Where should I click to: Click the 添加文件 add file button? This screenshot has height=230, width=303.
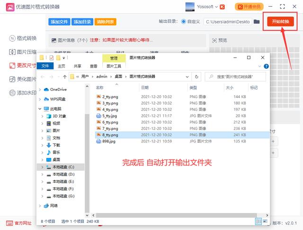point(60,22)
